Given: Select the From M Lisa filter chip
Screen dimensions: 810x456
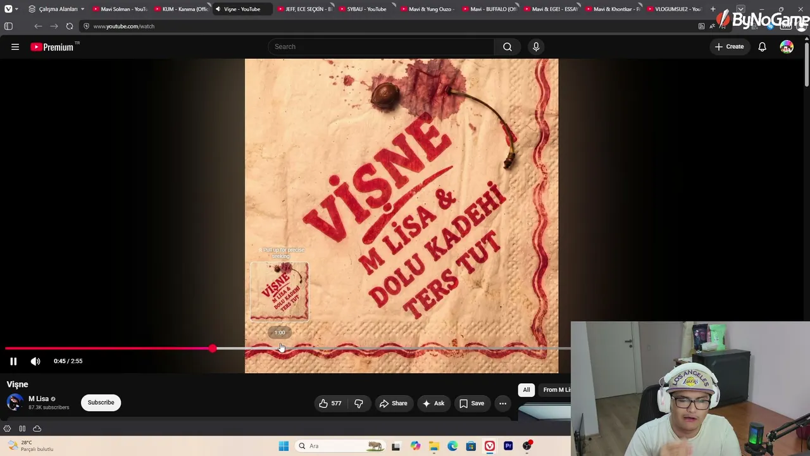Looking at the screenshot, I should click(555, 390).
